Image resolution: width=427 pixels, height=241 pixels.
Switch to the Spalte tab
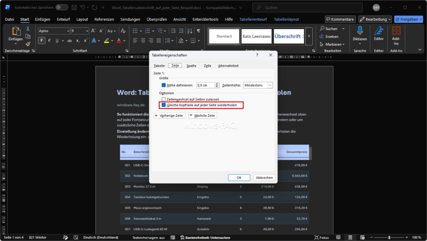coord(191,65)
